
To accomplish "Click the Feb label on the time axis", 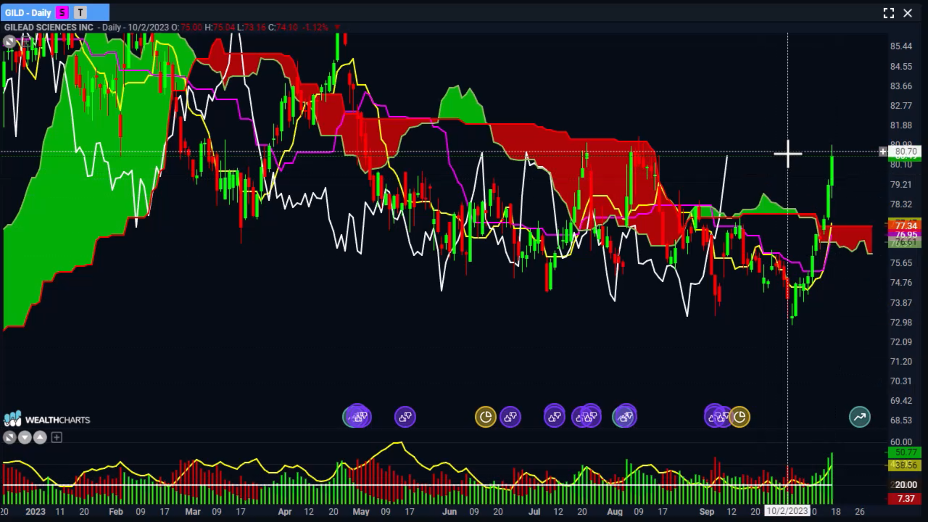I will tap(116, 511).
